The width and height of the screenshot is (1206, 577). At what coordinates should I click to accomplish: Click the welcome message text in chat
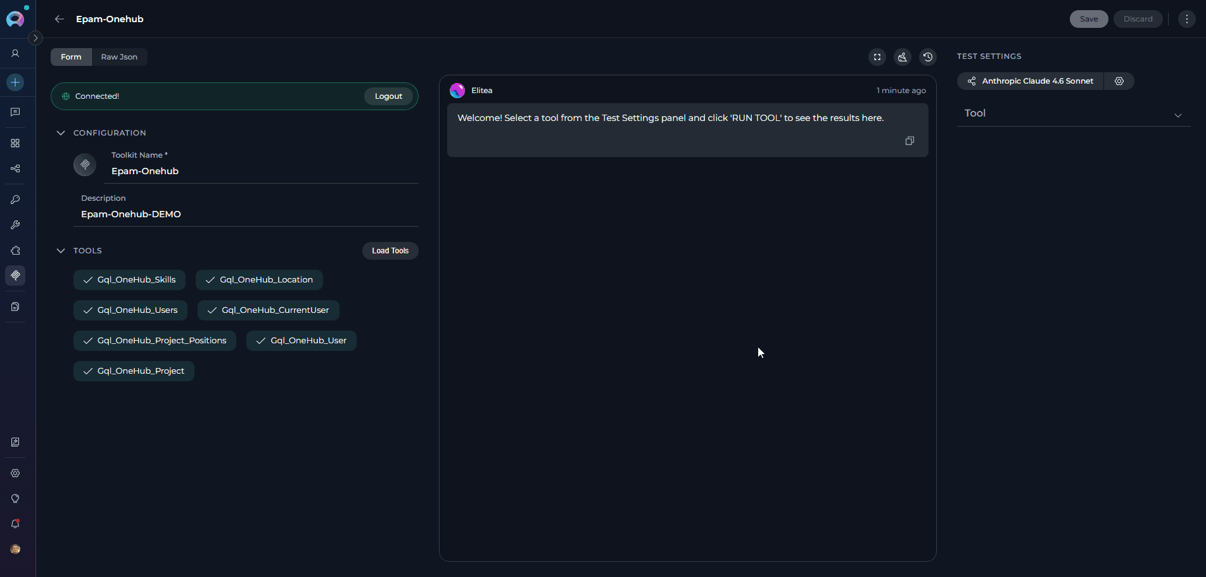(x=670, y=118)
